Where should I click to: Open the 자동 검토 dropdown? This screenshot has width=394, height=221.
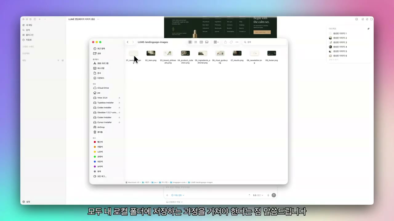(x=178, y=195)
